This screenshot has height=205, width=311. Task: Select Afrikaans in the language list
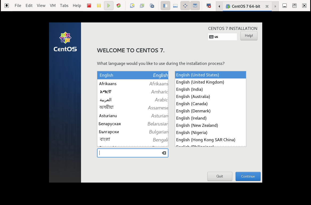(x=133, y=84)
